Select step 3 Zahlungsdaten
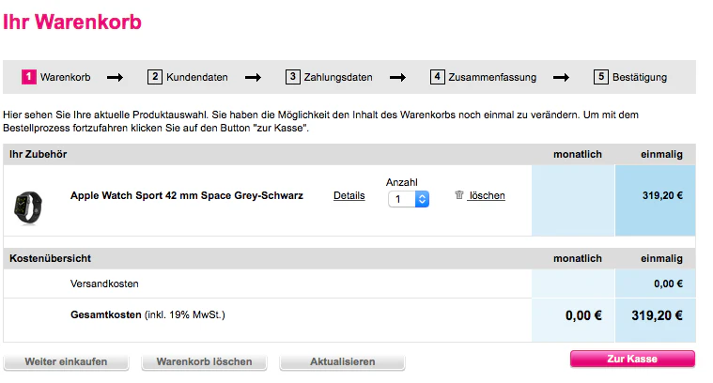 click(x=329, y=77)
